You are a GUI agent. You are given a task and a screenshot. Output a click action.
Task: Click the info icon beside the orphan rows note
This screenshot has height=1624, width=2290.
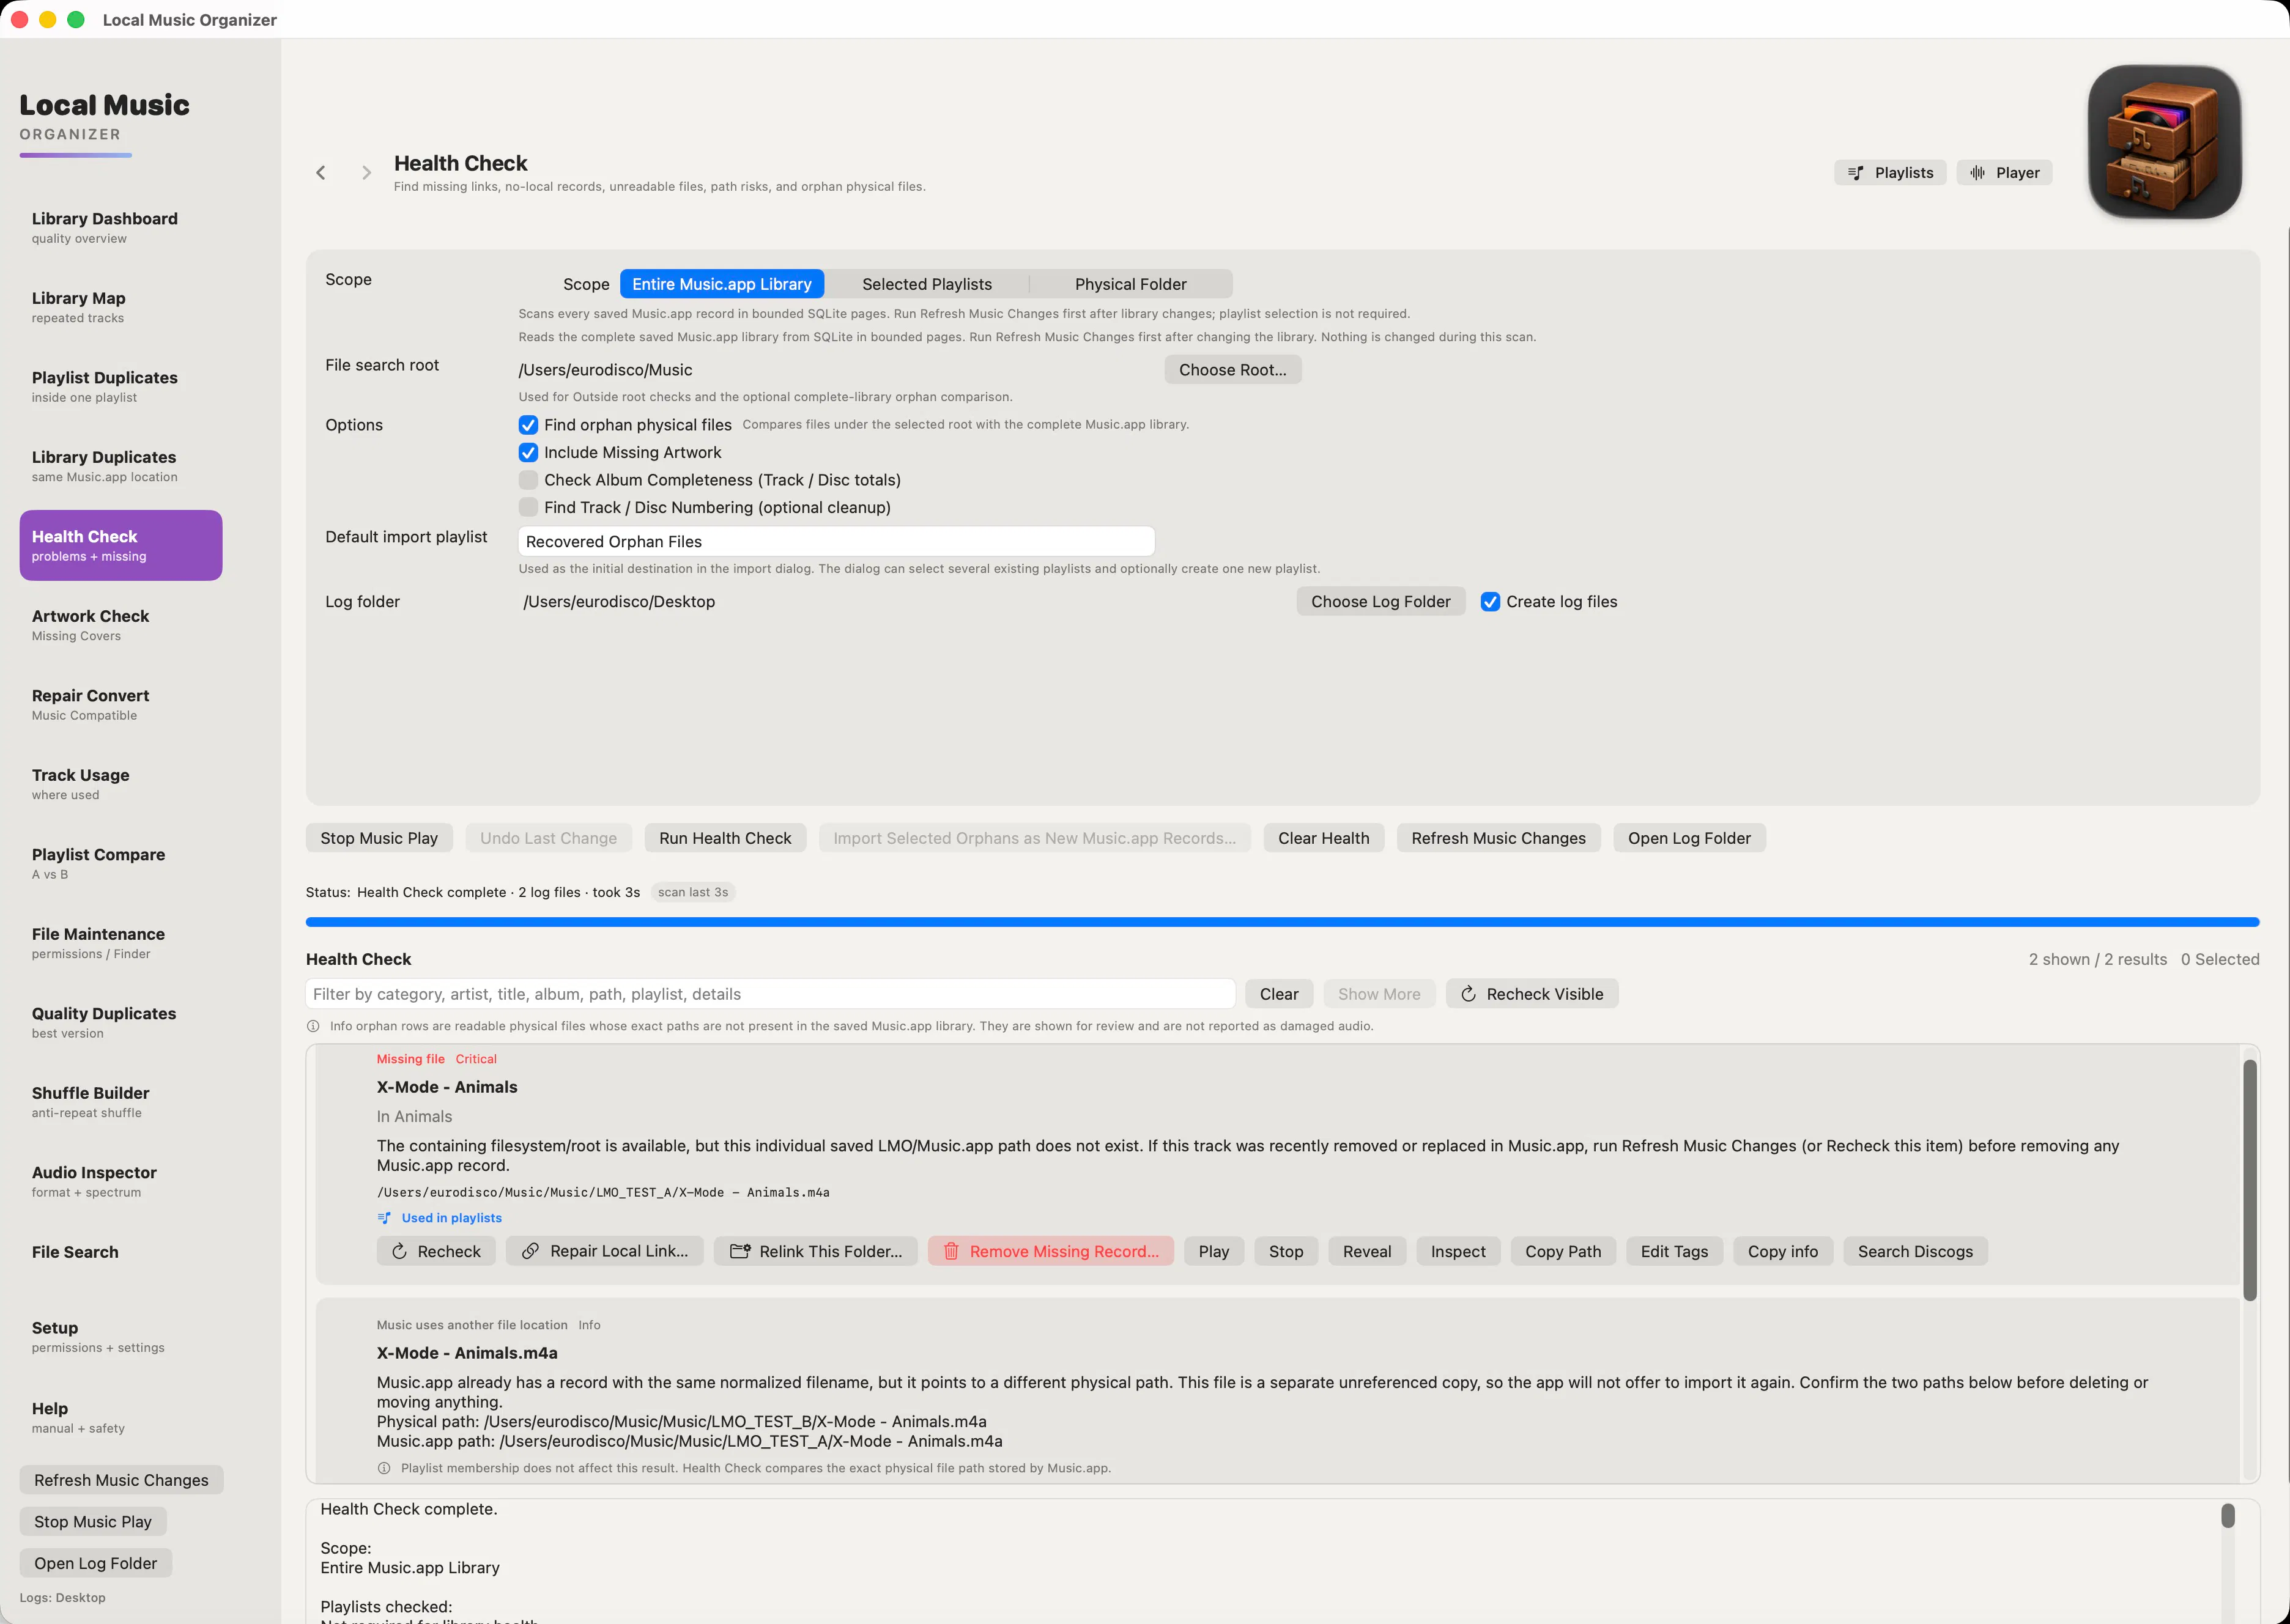(x=313, y=1026)
